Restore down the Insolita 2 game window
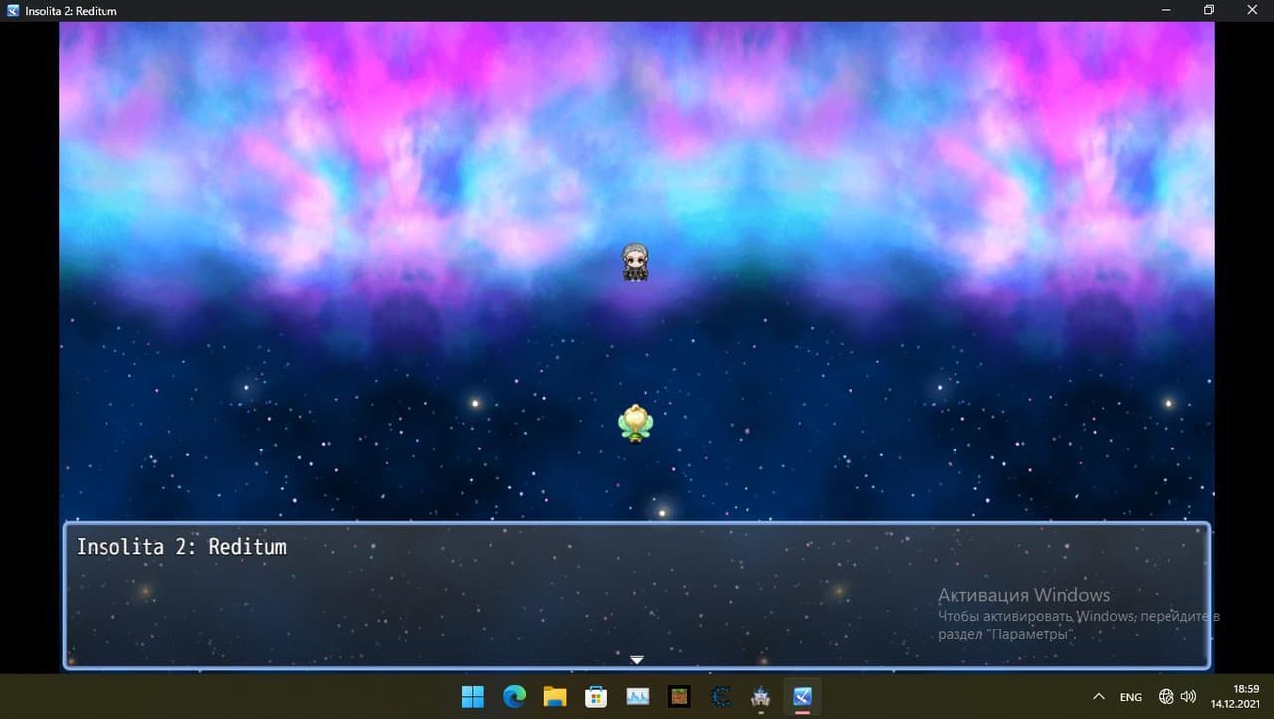Image resolution: width=1274 pixels, height=719 pixels. 1209,10
